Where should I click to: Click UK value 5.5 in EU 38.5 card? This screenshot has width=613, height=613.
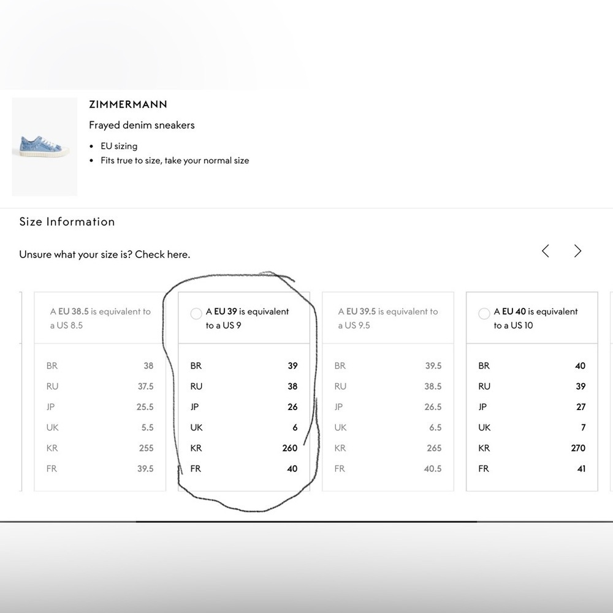tap(147, 428)
